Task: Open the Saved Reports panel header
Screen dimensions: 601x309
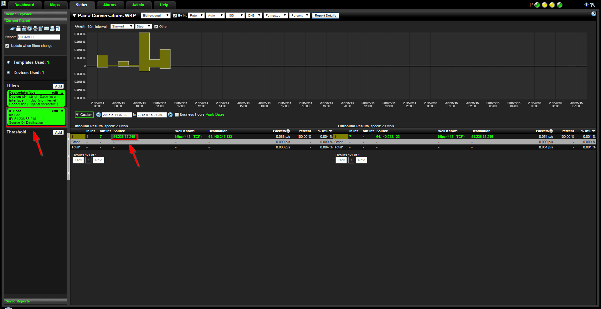Action: click(x=35, y=301)
